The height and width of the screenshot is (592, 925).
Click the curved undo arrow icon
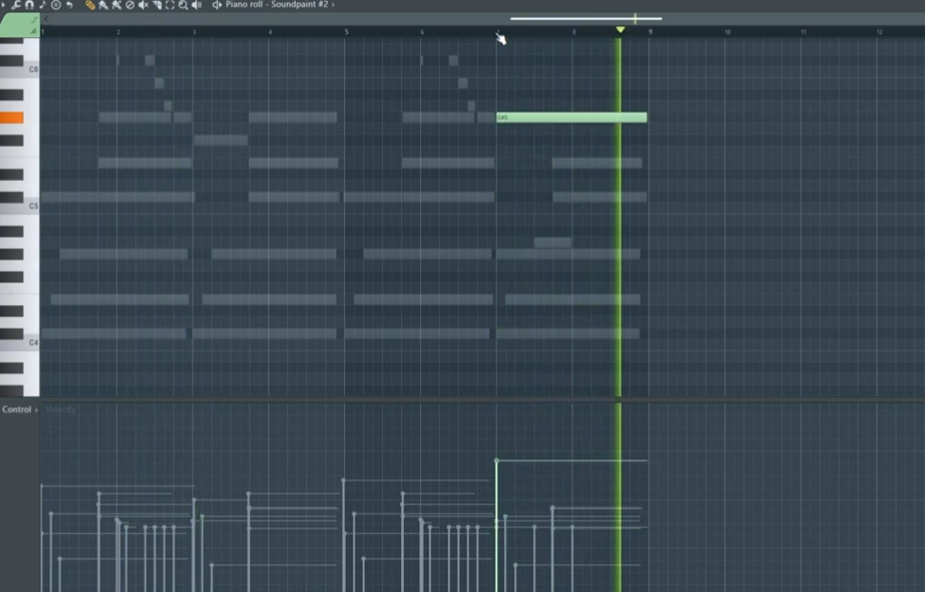point(69,5)
